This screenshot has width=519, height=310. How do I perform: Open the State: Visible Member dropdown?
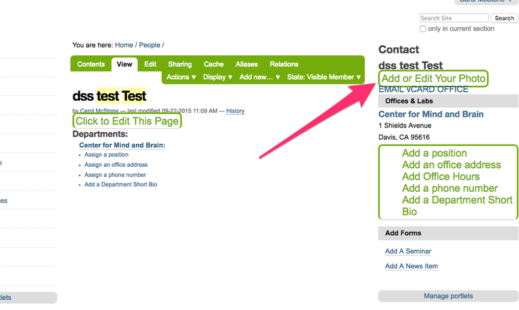[x=324, y=77]
